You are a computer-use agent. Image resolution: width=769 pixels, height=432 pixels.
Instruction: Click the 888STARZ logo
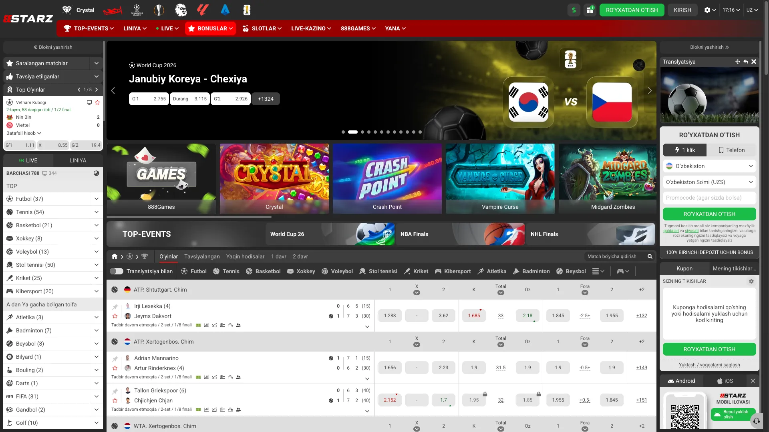tap(28, 19)
